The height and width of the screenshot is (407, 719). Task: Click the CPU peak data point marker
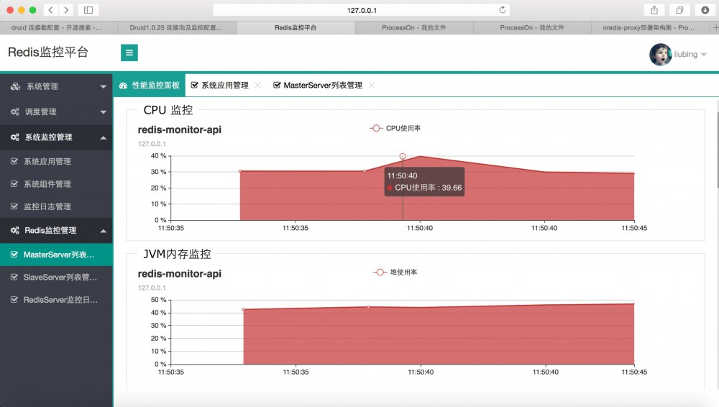(x=403, y=157)
